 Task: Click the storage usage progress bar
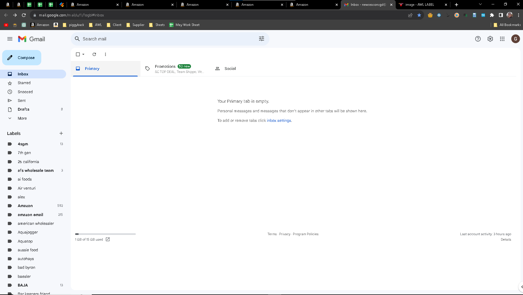point(105,234)
